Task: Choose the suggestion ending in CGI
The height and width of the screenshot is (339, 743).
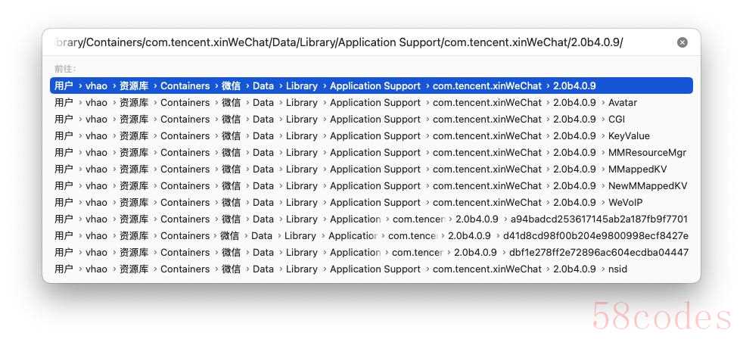Action: [x=371, y=119]
